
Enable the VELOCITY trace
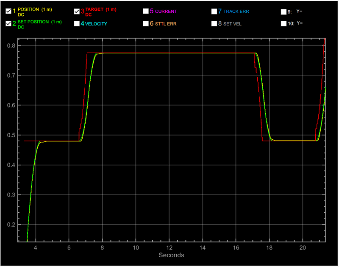pyautogui.click(x=77, y=23)
